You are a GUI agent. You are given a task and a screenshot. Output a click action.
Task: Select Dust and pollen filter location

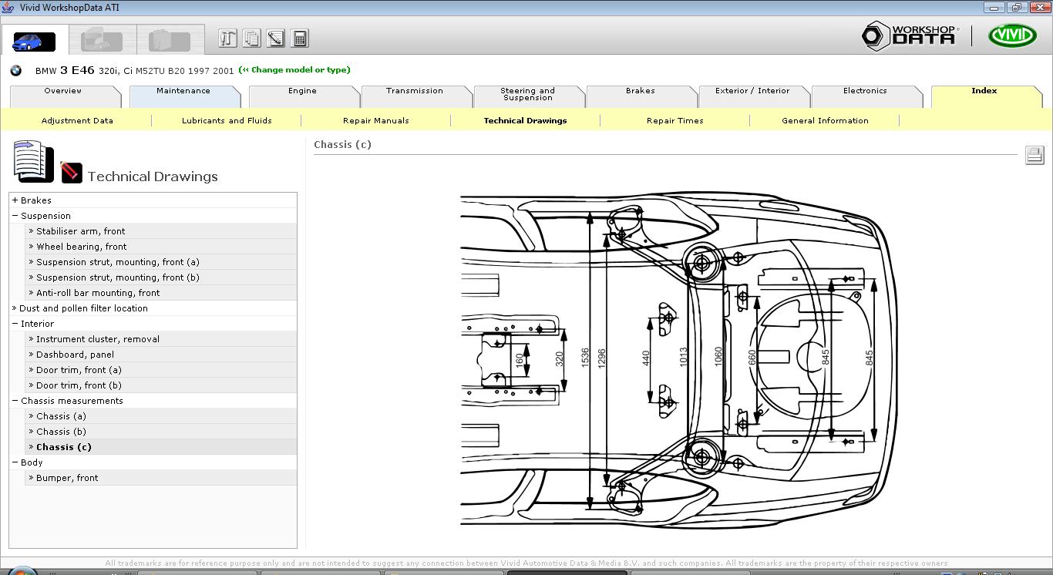[83, 308]
